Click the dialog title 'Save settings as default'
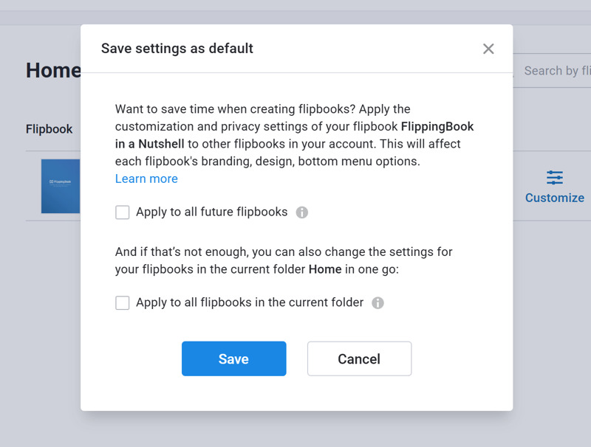The image size is (591, 447). (177, 49)
